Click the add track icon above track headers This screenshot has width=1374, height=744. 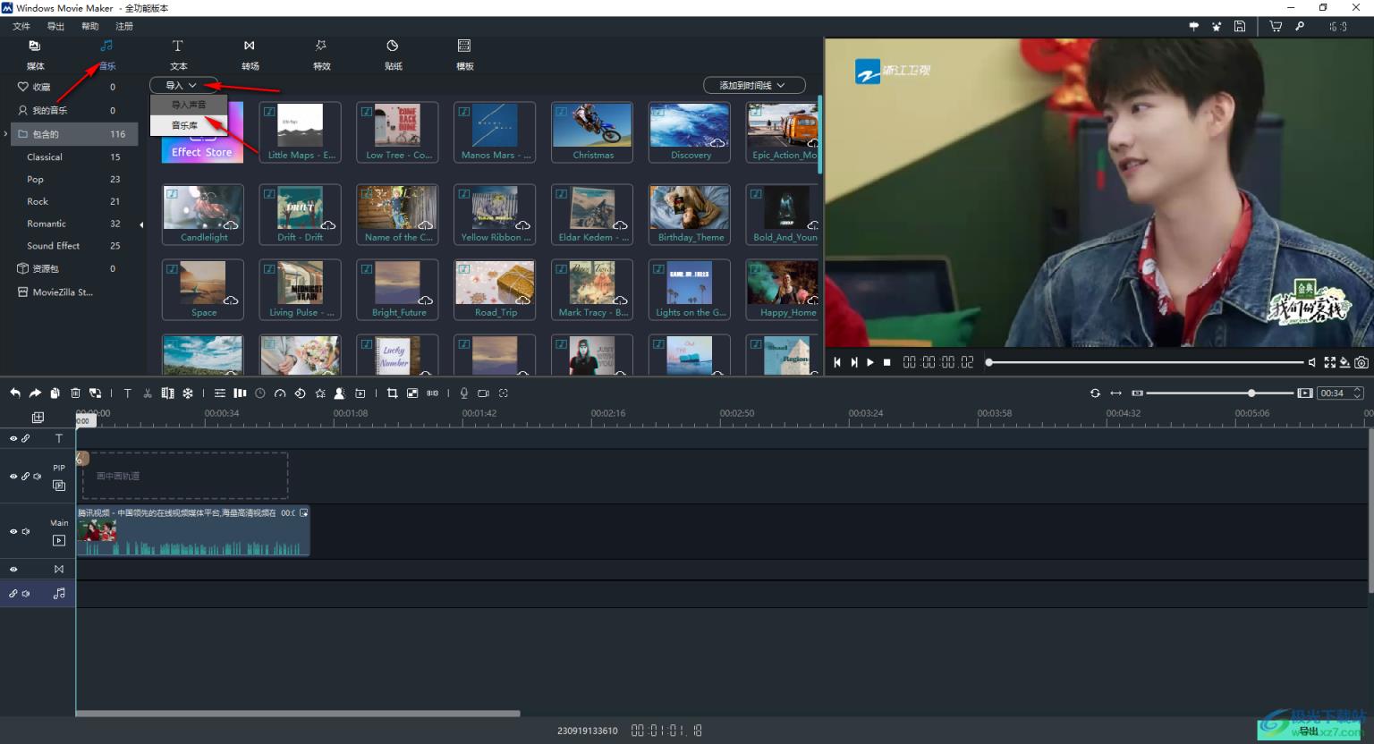(x=38, y=418)
